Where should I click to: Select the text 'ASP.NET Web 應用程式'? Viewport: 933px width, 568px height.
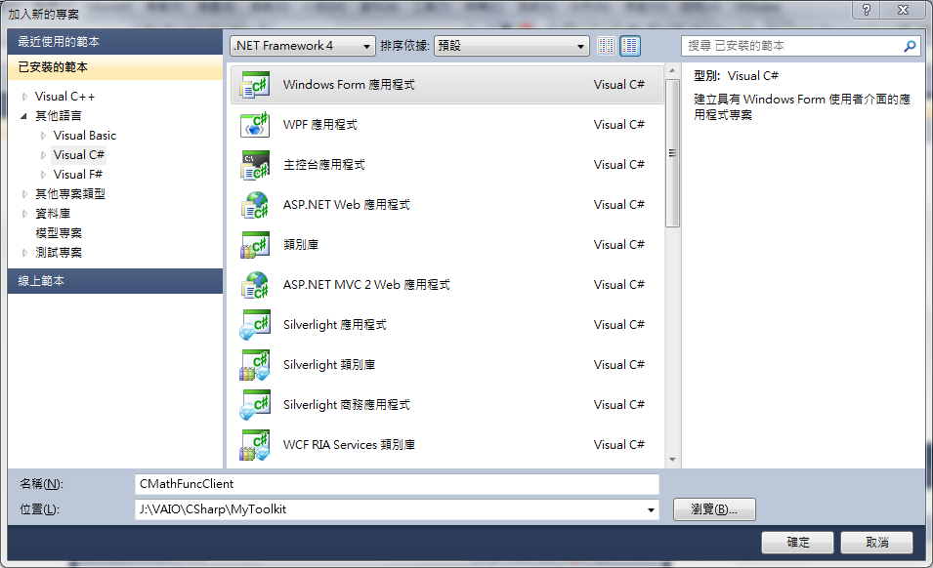click(346, 204)
